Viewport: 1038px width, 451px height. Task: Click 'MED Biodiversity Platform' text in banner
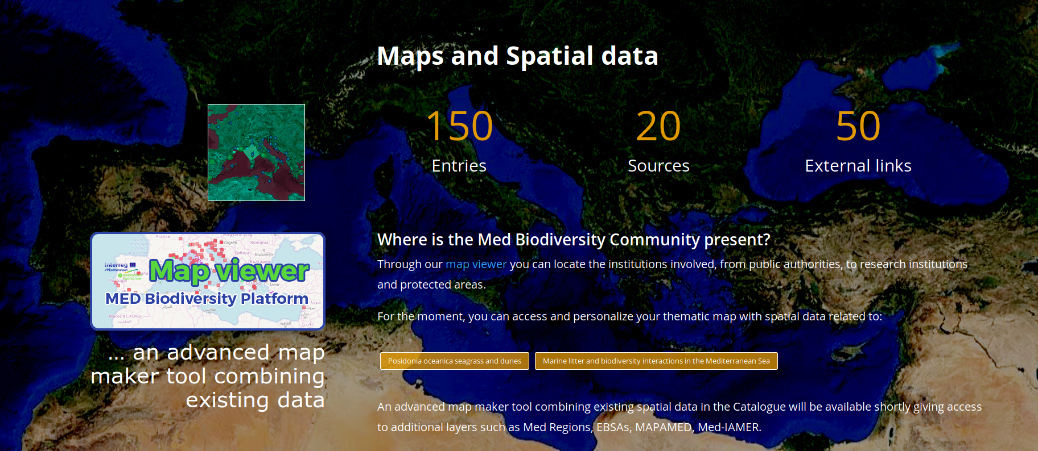(207, 298)
